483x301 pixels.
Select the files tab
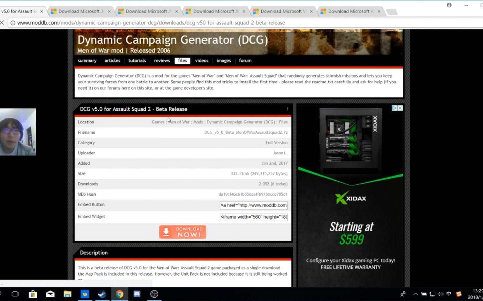click(183, 61)
